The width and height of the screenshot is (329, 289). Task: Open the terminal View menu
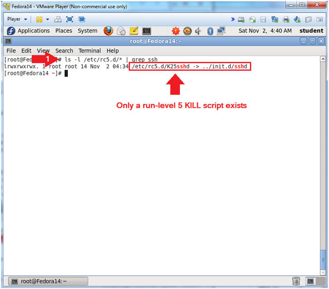pyautogui.click(x=43, y=51)
